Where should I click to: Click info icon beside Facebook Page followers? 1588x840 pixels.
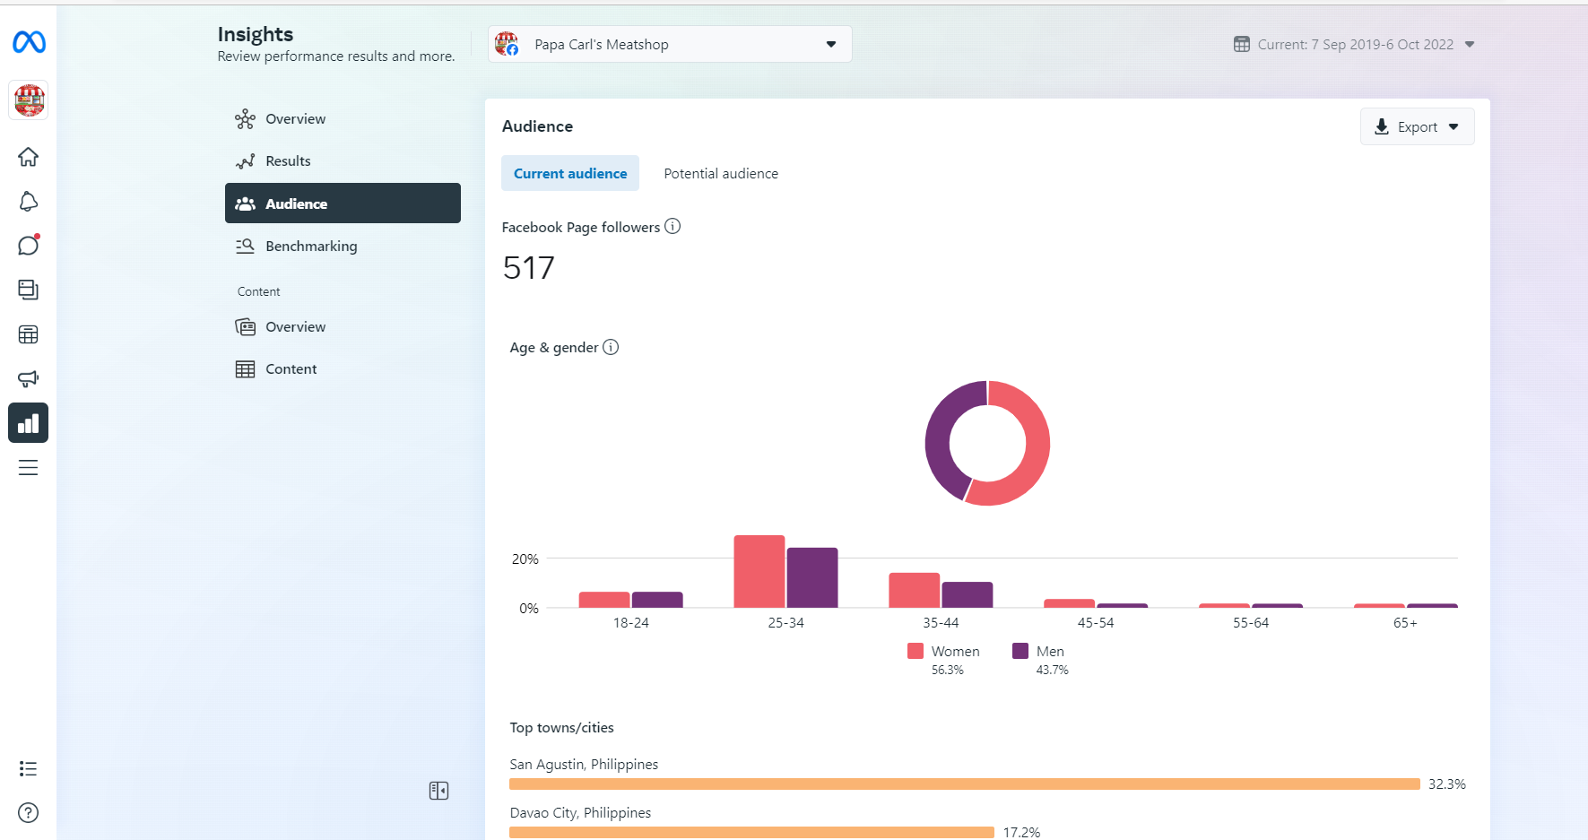(x=673, y=227)
